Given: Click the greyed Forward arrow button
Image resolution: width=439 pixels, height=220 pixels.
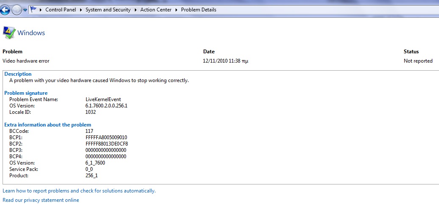Looking at the screenshot, I should (17, 10).
